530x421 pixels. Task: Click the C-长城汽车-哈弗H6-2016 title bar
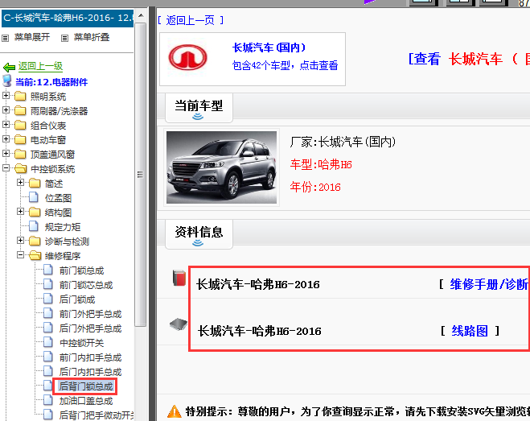pos(68,19)
